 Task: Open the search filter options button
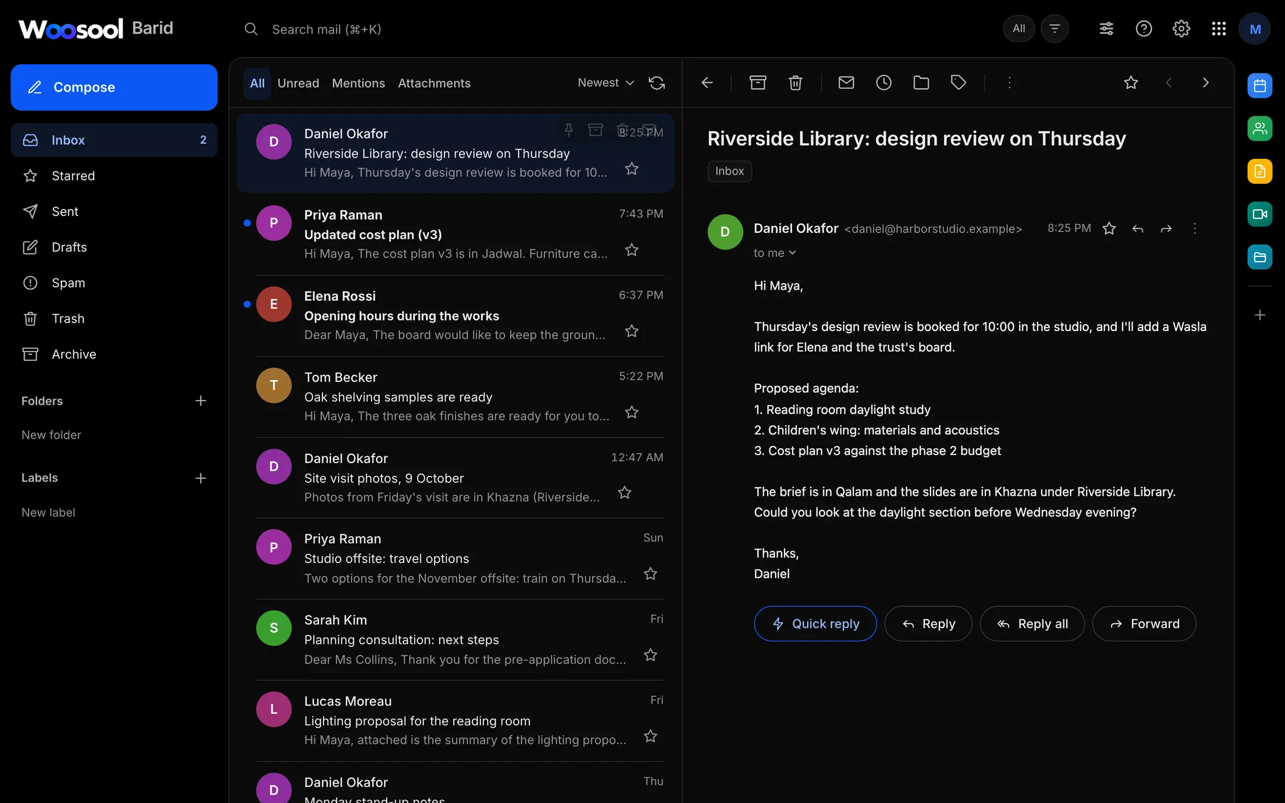click(x=1054, y=29)
